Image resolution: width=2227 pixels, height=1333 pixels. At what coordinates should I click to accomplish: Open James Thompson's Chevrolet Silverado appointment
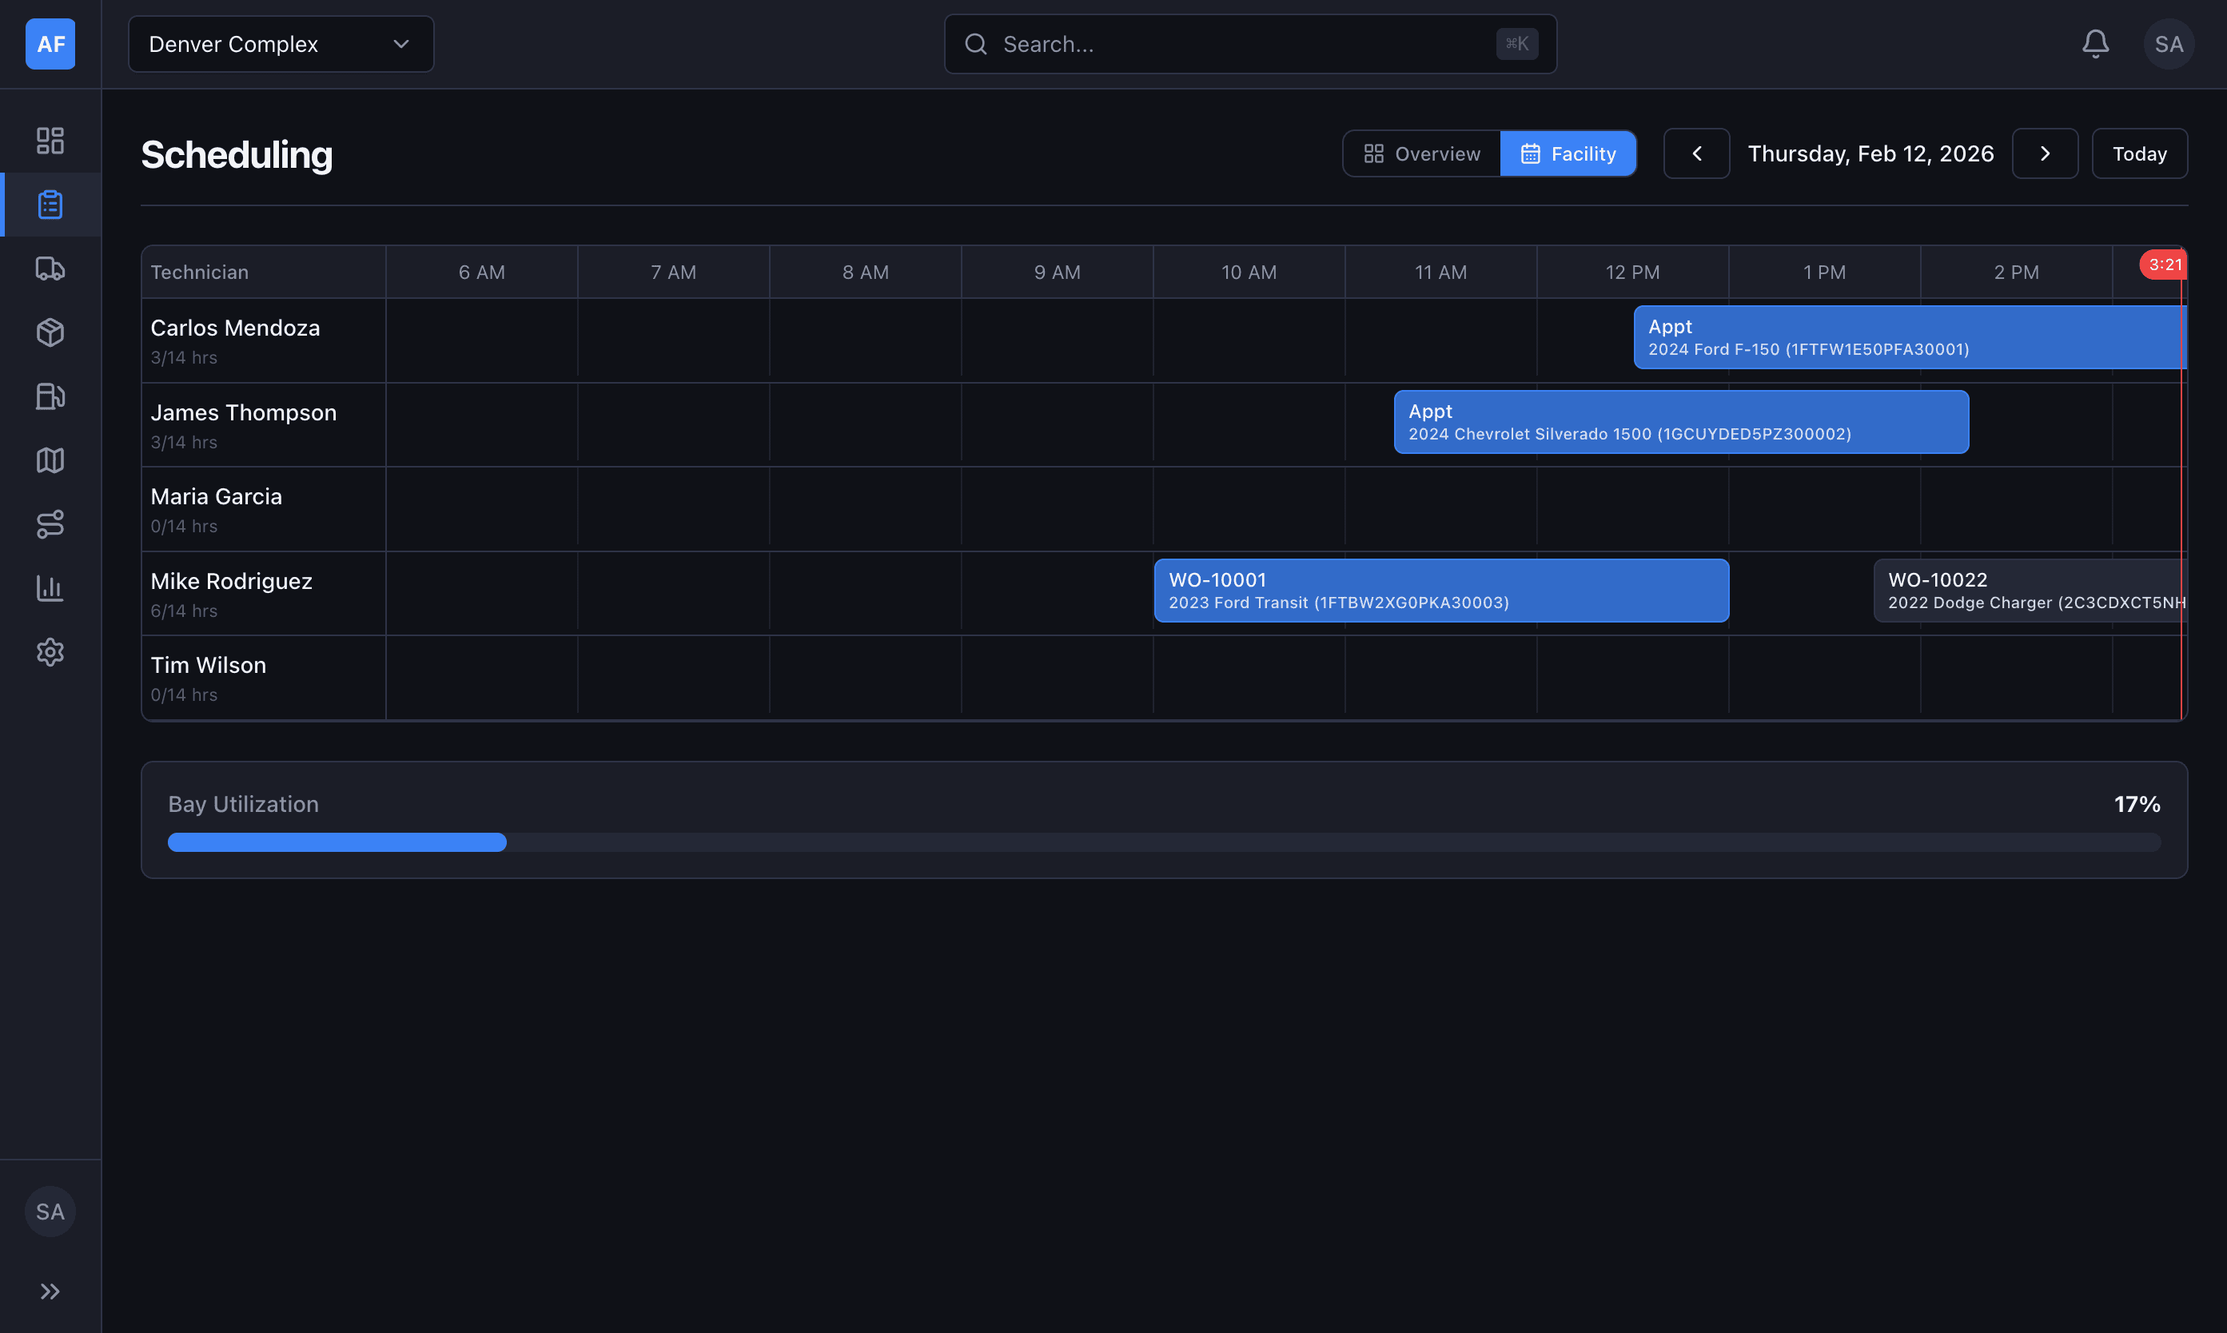1681,421
